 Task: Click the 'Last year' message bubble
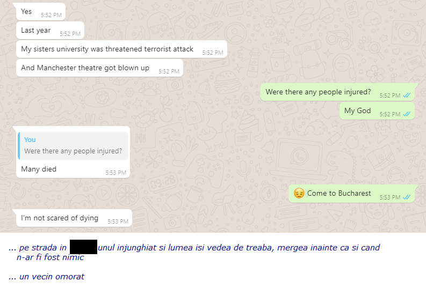(x=50, y=31)
